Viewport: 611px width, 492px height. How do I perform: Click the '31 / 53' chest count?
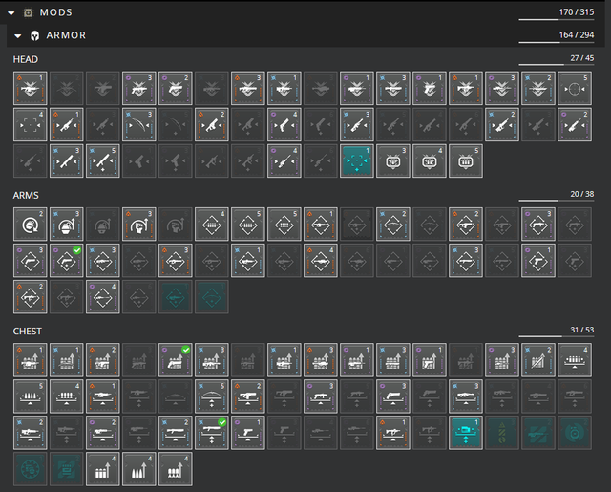pos(582,330)
